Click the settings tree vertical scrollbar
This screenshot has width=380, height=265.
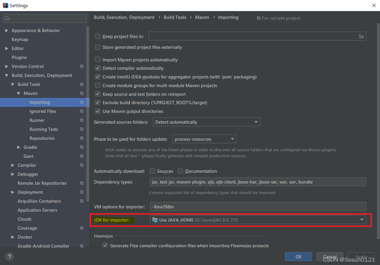click(88, 114)
